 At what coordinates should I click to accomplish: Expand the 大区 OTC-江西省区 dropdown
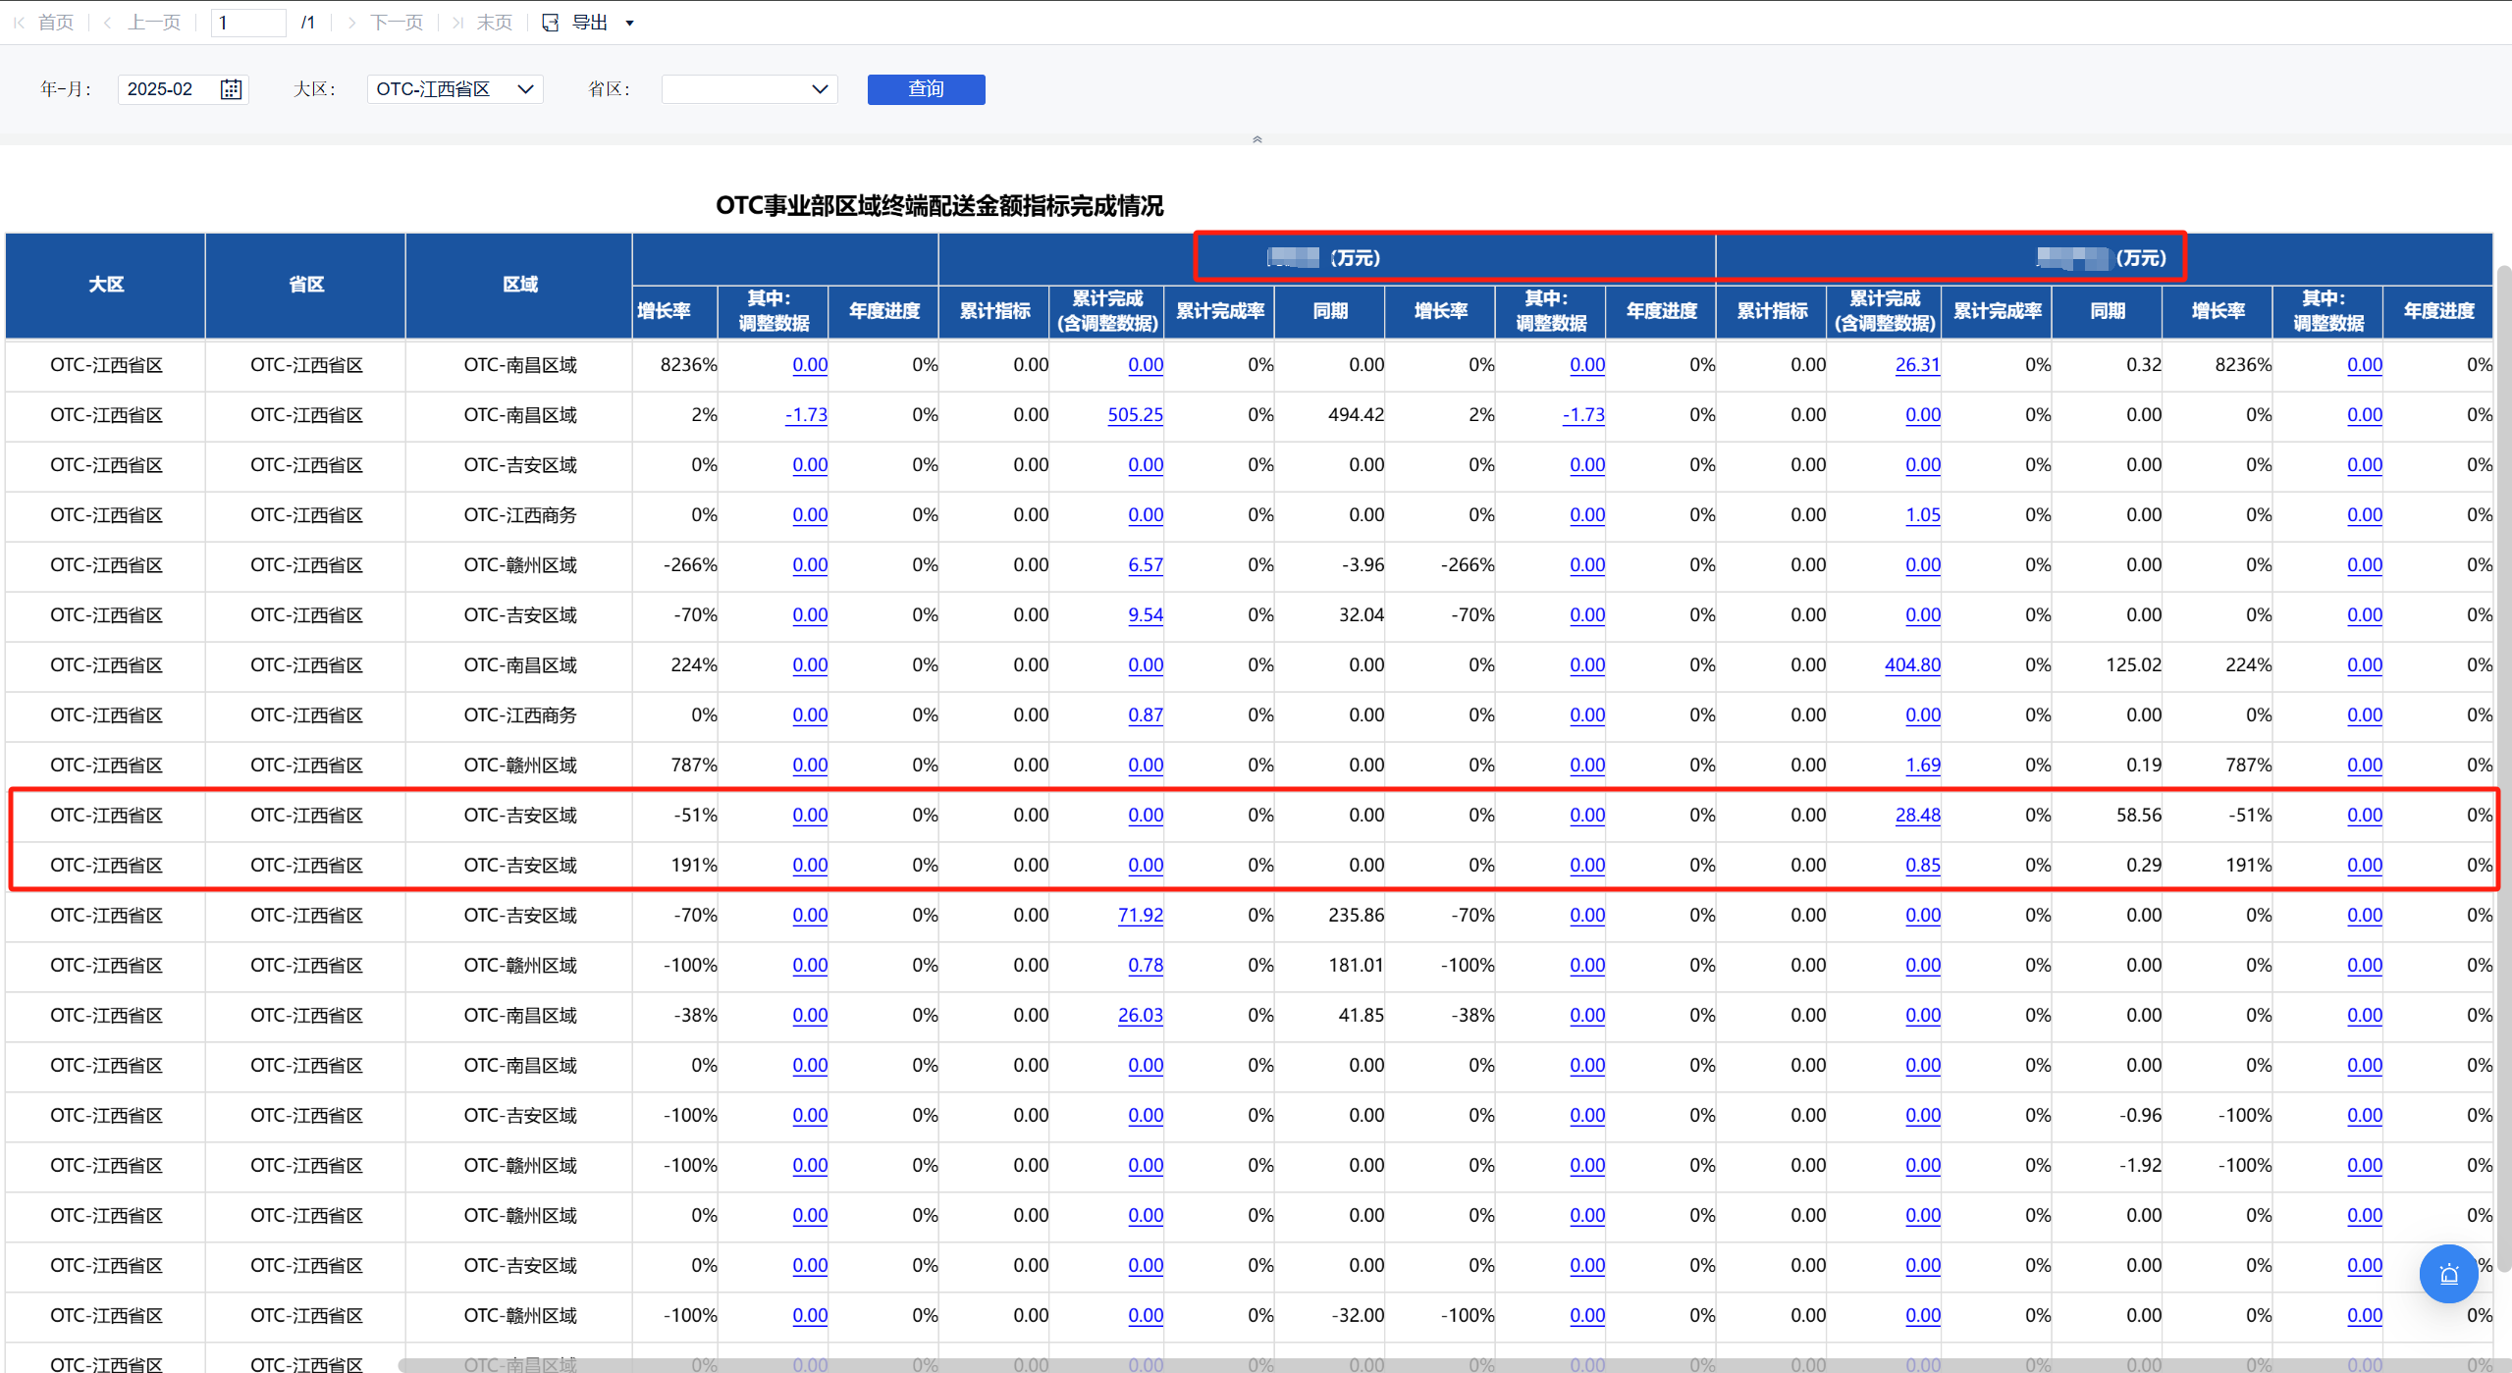(x=455, y=89)
